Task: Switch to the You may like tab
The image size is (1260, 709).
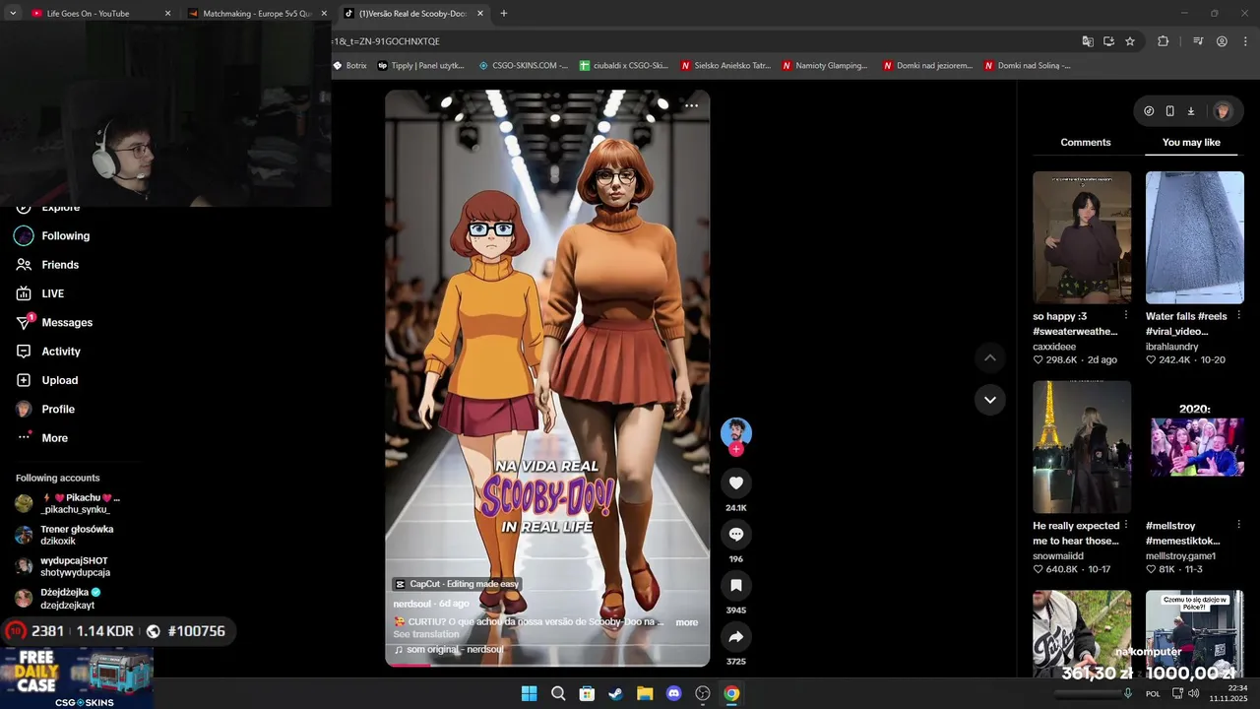Action: [1191, 143]
